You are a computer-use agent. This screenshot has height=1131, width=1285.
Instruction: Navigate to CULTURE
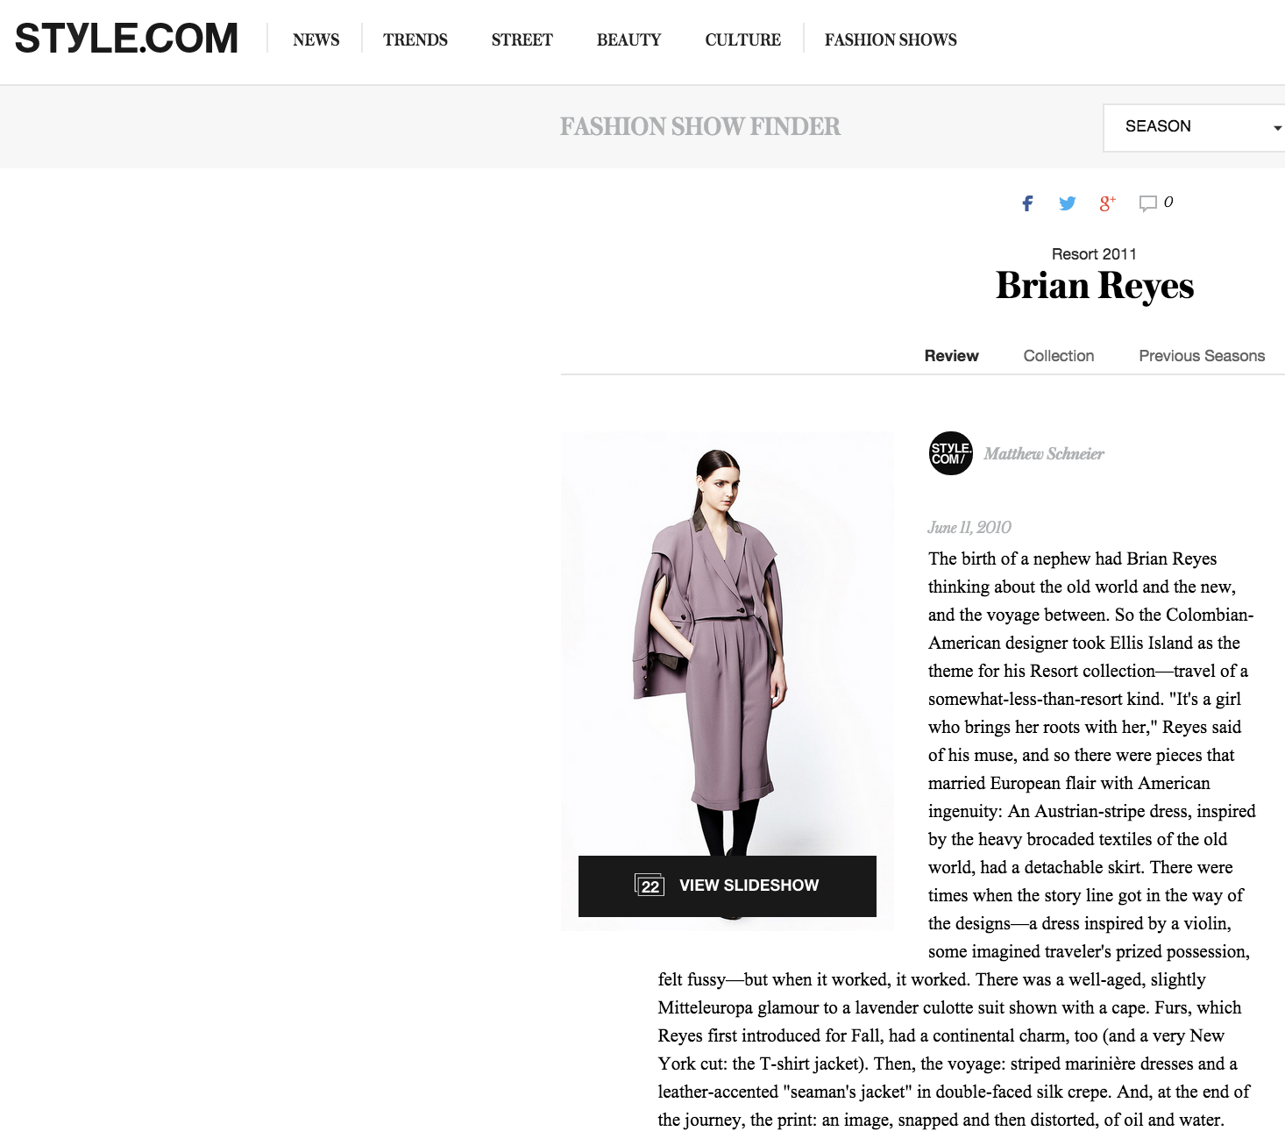pyautogui.click(x=743, y=39)
